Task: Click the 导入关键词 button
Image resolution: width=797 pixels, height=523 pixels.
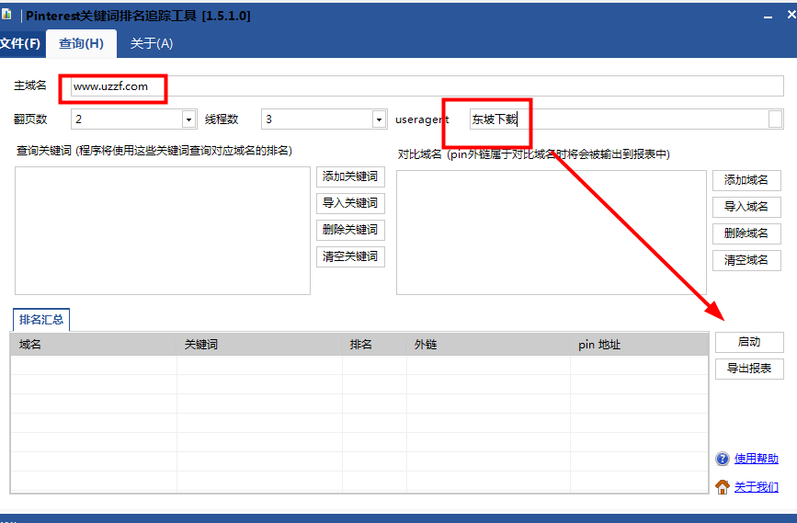Action: [350, 203]
